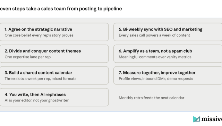Screen dimensions: 222x126
Task: Click 'AI is your editor, not your ghostwriter'
Action: click(36, 100)
